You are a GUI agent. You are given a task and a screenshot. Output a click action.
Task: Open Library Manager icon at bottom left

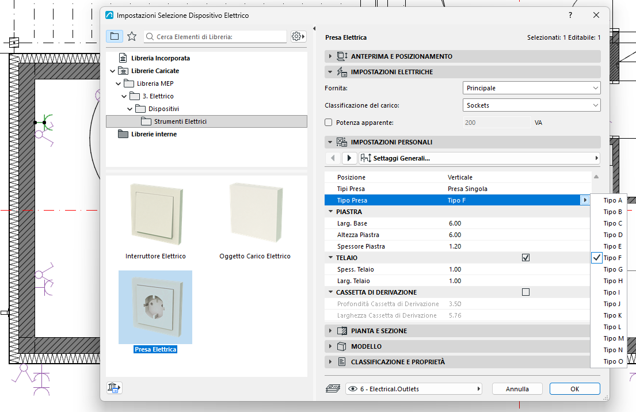114,388
